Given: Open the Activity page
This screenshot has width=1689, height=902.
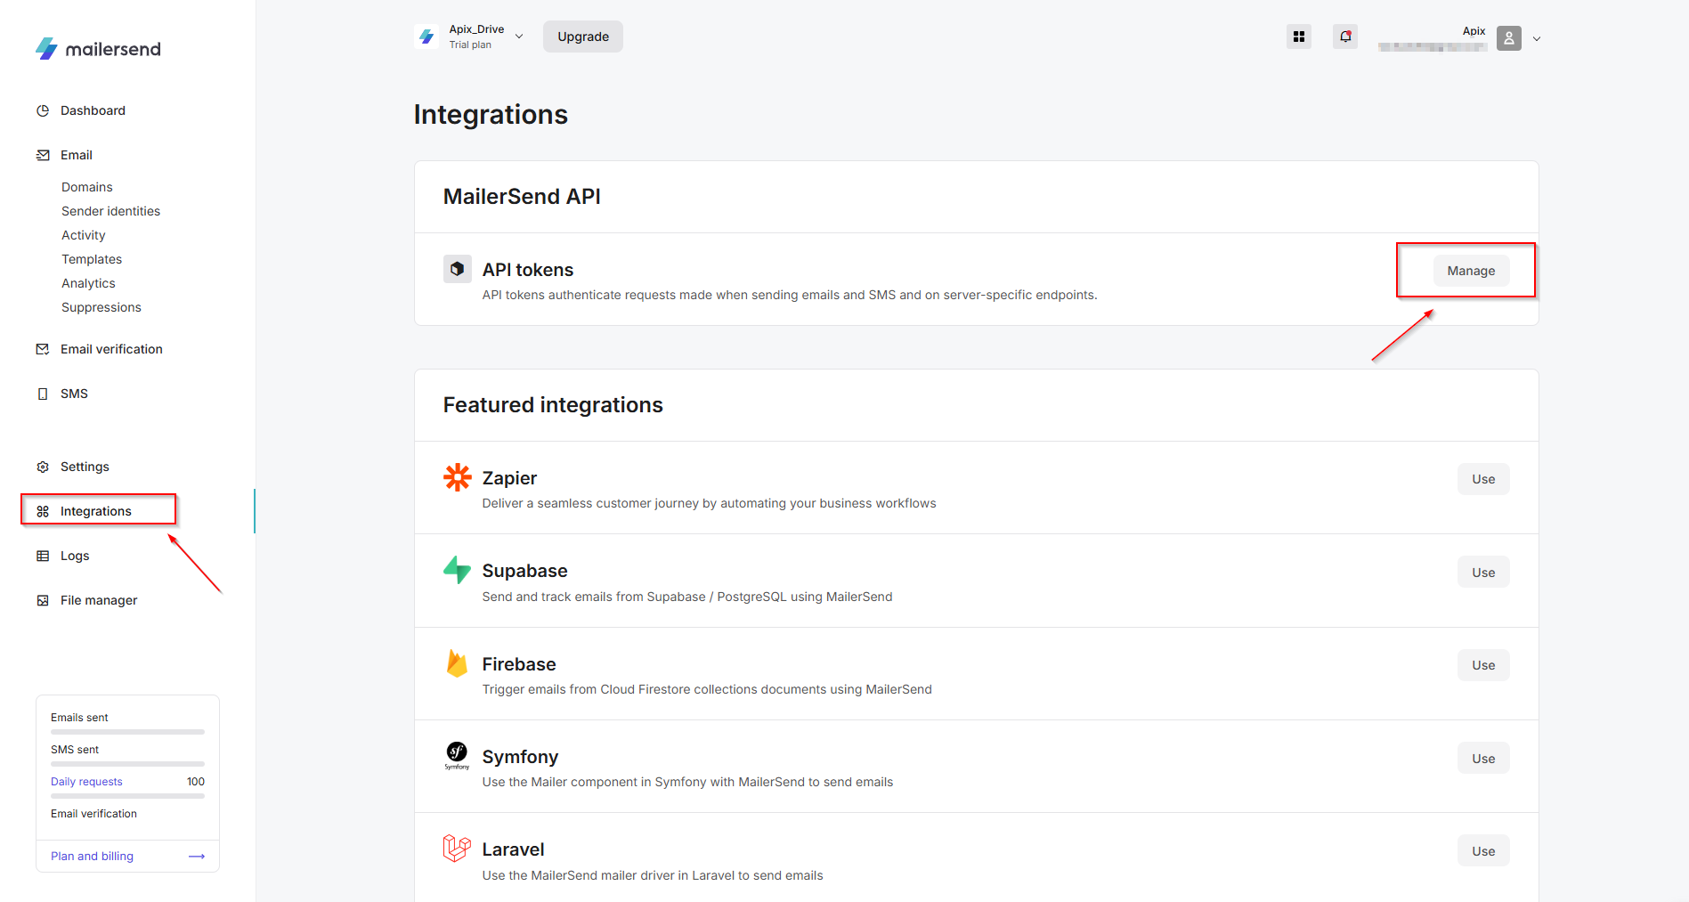Looking at the screenshot, I should click(x=84, y=235).
